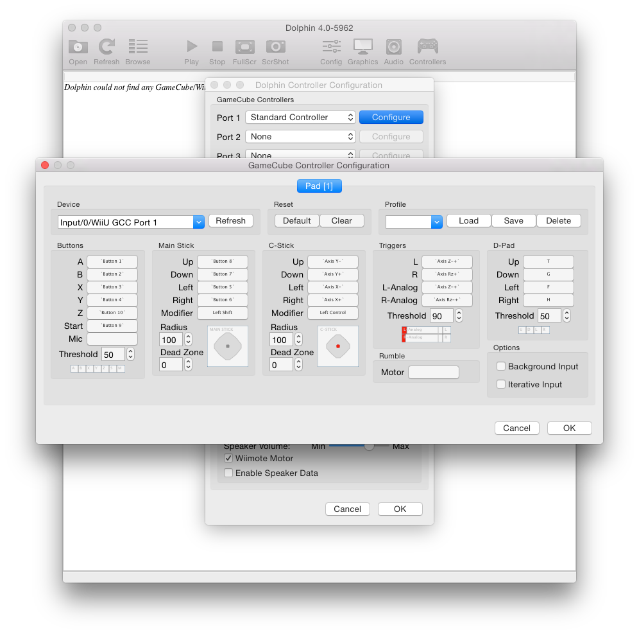Click Main Stick Up mapping field
This screenshot has width=639, height=634.
pos(223,261)
